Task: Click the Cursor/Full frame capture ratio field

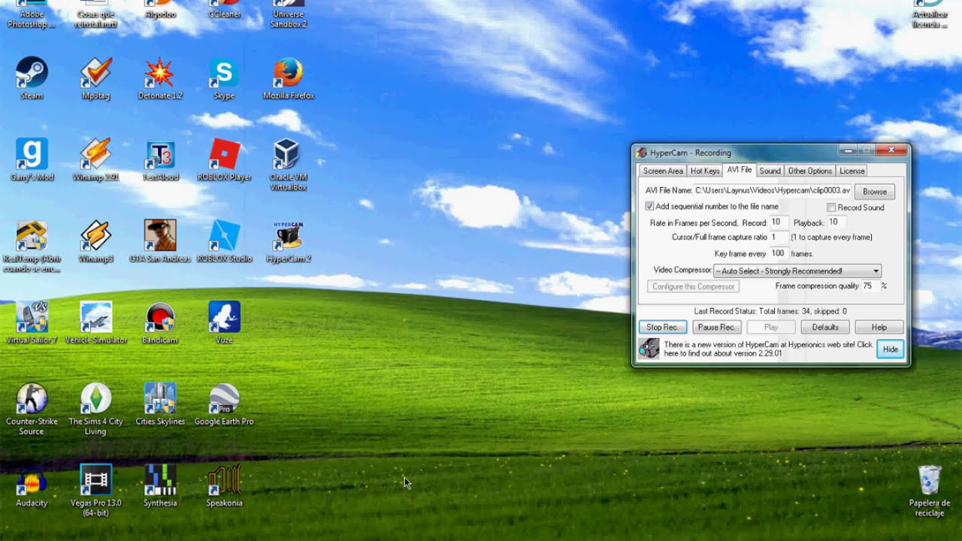Action: (x=779, y=237)
